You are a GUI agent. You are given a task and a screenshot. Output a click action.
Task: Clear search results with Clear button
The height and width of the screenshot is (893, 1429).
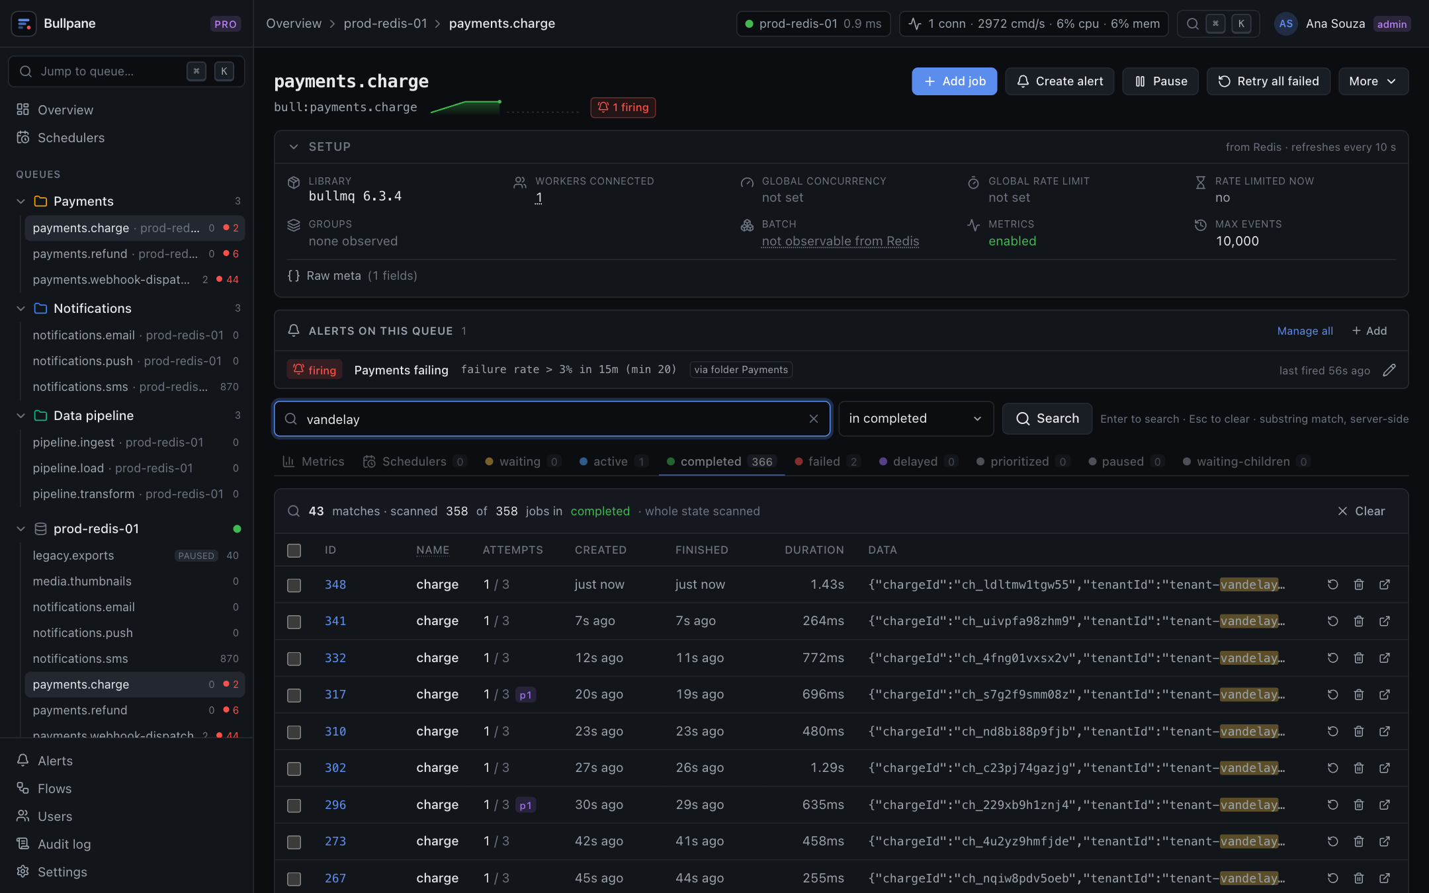[1361, 511]
